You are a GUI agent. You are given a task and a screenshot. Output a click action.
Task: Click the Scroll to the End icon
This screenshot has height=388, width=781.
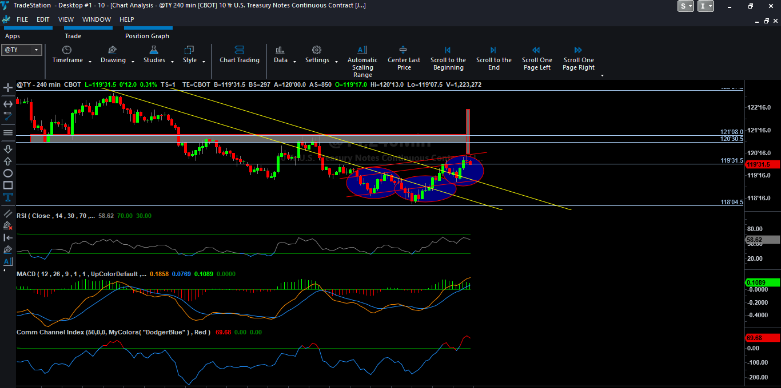tap(493, 50)
